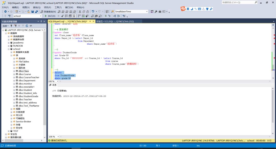Viewport: 276px width, 149px height.
Task: Toggle Results to Grid output mode
Action: [96, 16]
